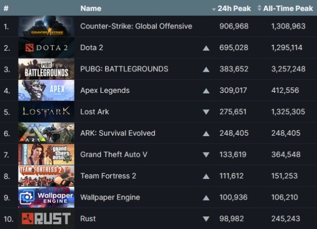Open the Dota 2 game banner image

(x=46, y=47)
